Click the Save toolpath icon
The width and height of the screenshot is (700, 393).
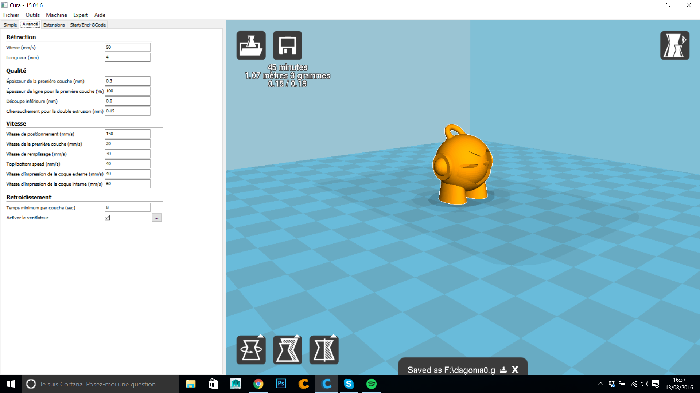[x=287, y=45]
